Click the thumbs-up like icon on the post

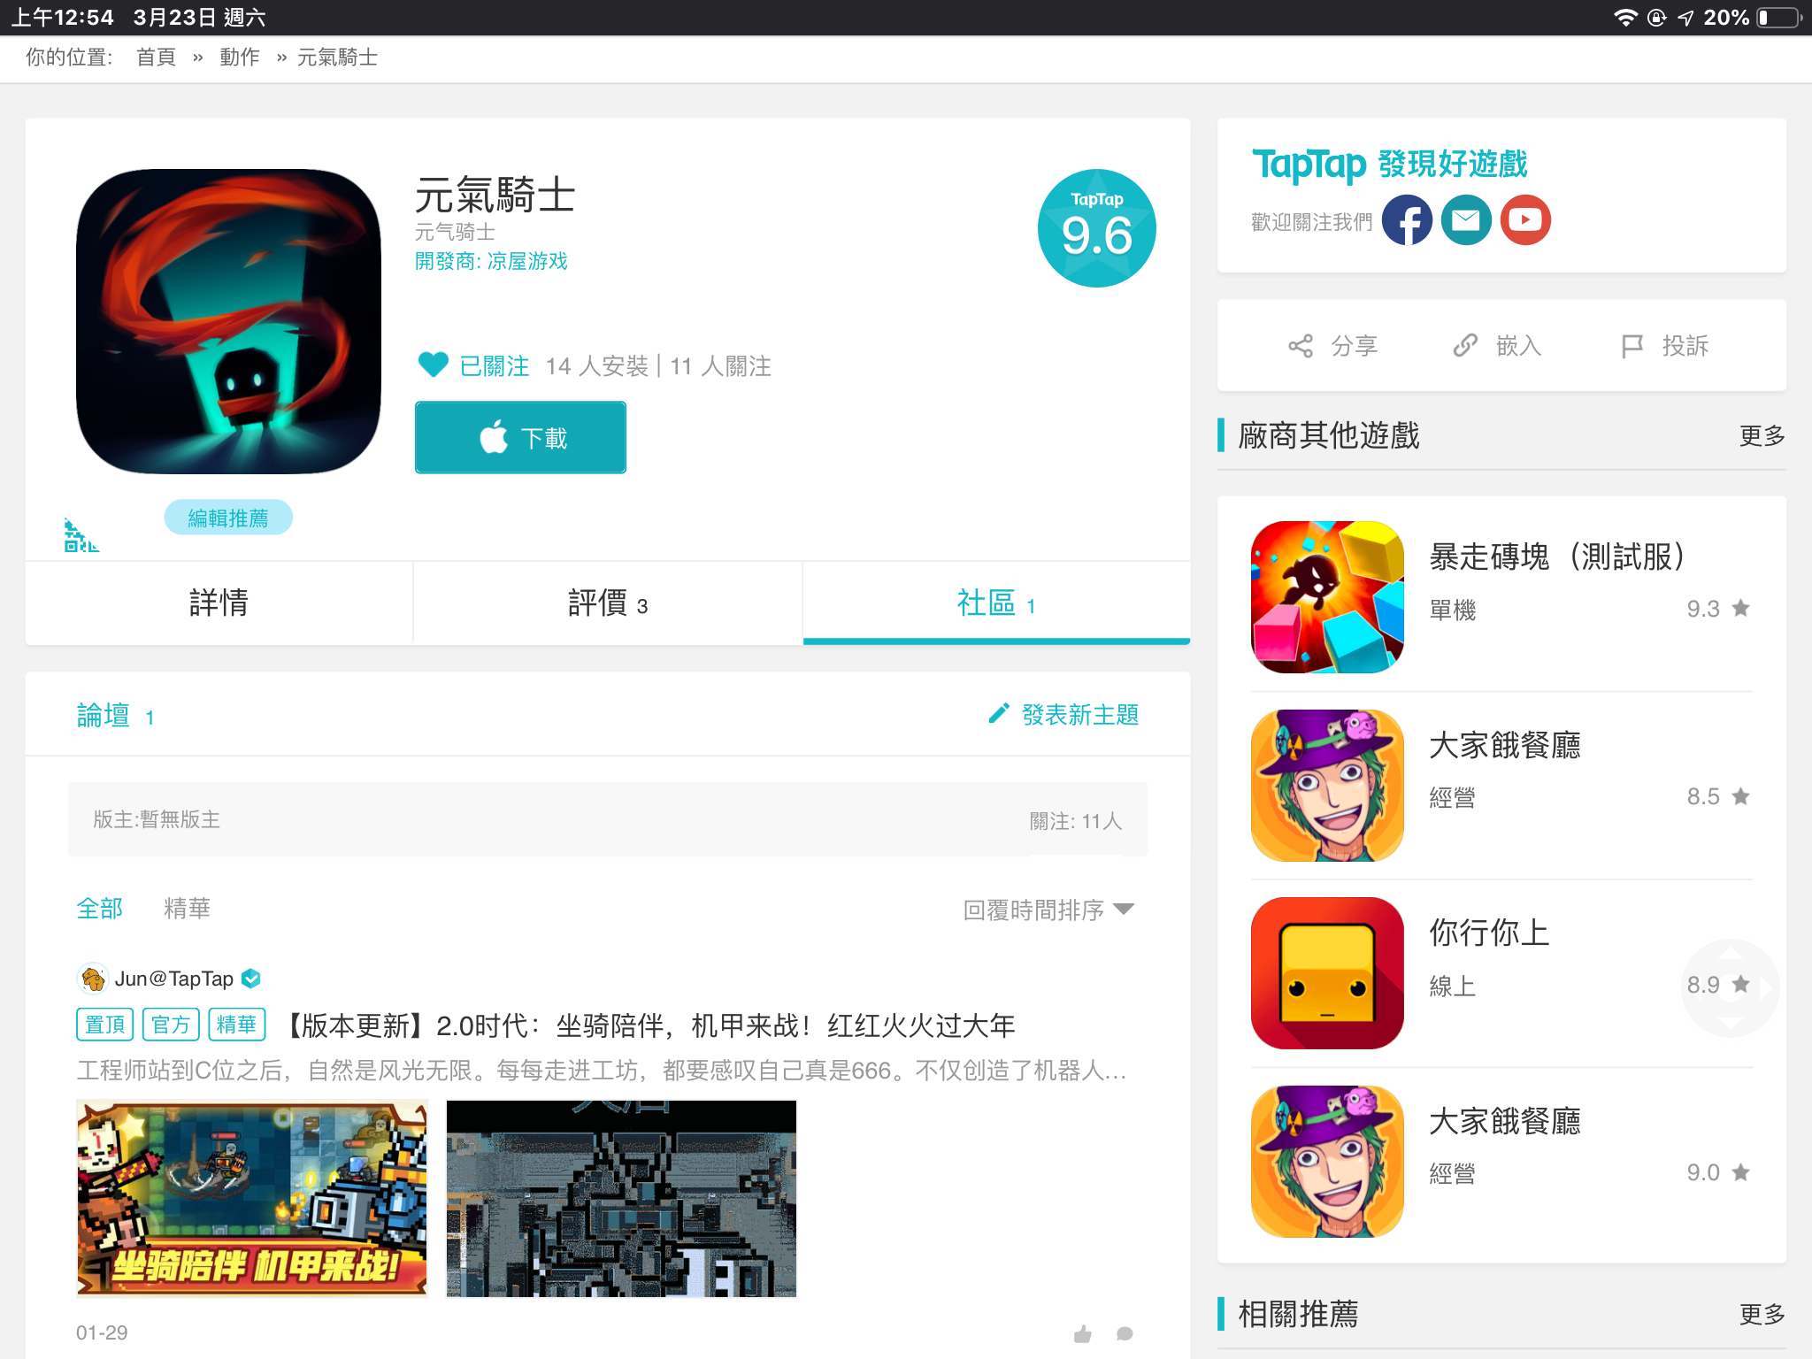coord(1083,1333)
